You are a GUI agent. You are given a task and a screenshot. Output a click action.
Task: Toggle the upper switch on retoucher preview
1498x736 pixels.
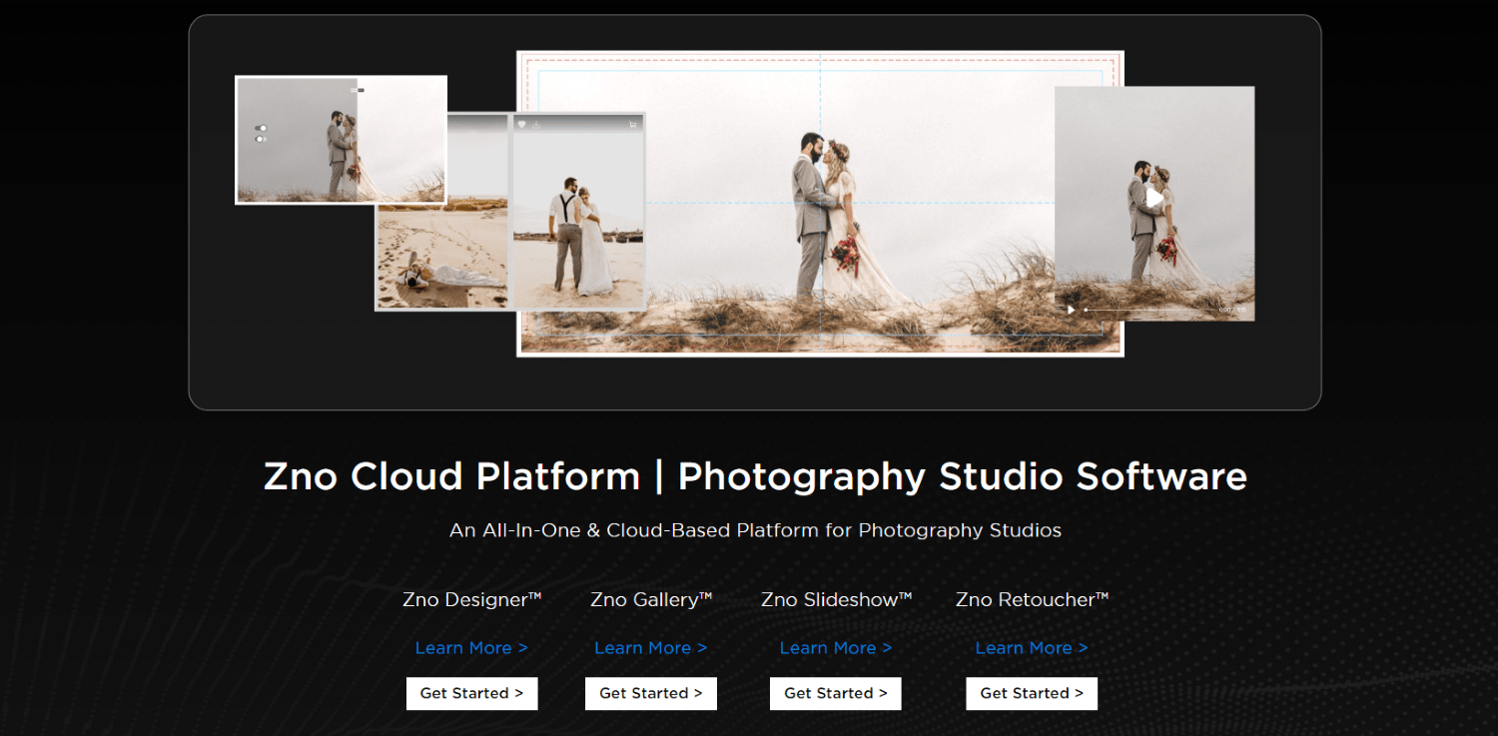click(x=261, y=128)
